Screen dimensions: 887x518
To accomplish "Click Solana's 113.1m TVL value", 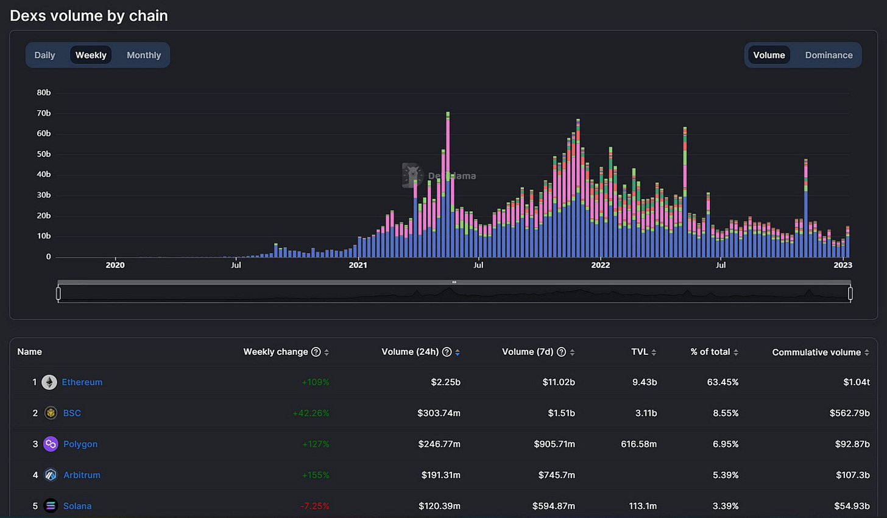I will click(643, 506).
